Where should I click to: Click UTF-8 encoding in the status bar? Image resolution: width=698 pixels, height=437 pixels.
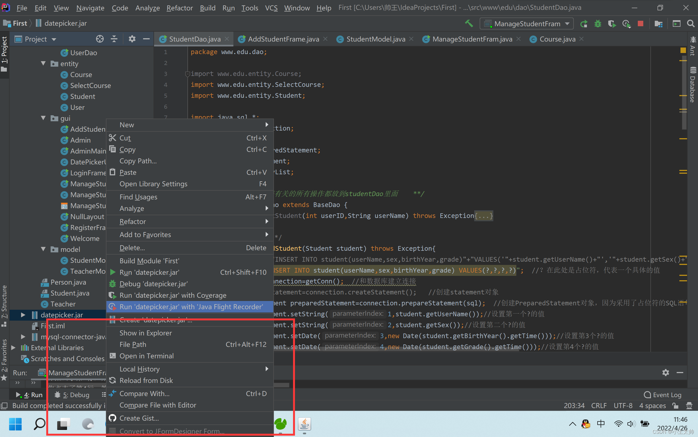point(623,406)
